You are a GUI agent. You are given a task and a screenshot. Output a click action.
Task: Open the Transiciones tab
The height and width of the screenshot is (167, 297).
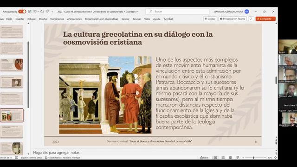tap(57, 19)
